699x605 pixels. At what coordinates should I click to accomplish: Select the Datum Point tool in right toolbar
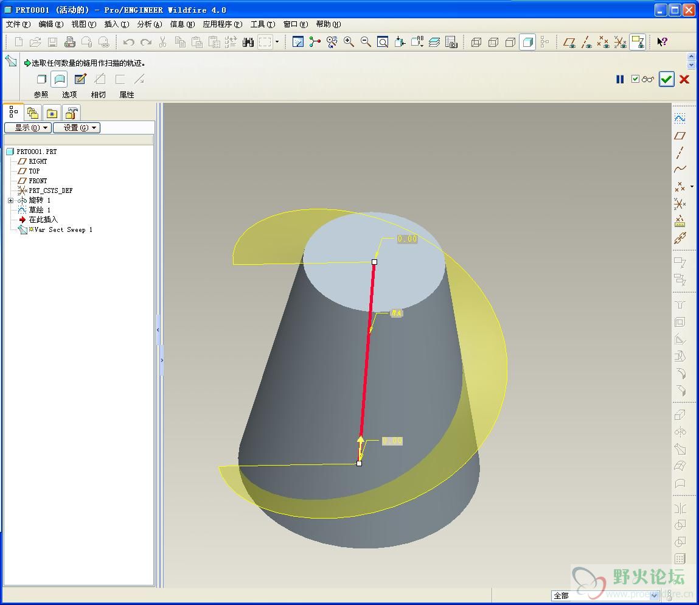[680, 186]
